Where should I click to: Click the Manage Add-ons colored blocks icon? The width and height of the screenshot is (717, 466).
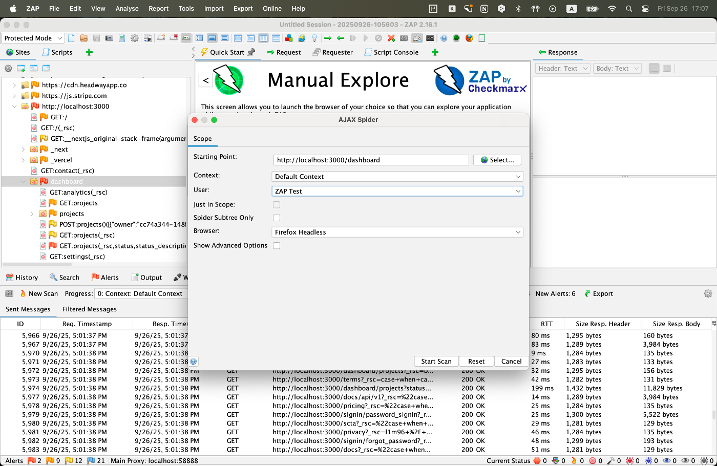coord(289,38)
